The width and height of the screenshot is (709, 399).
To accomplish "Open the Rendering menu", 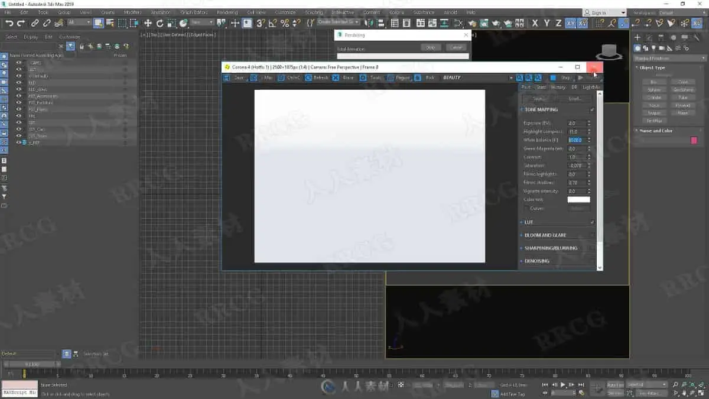I will click(227, 12).
